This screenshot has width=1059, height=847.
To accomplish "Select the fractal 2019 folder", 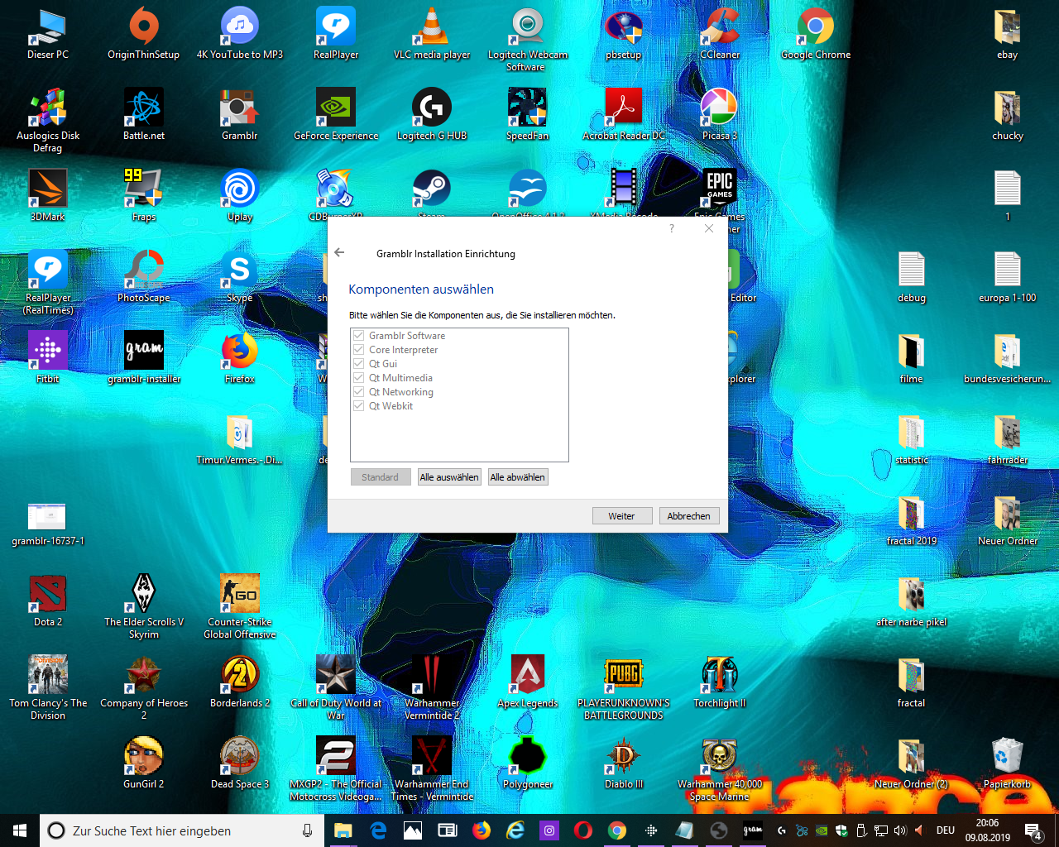I will (912, 521).
